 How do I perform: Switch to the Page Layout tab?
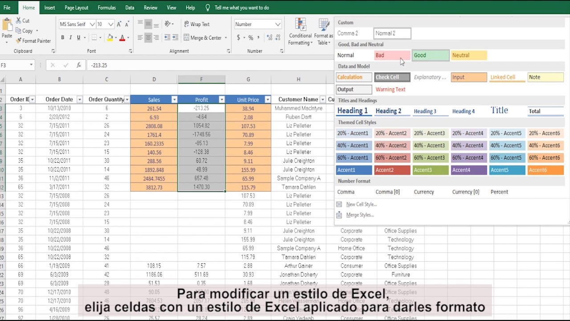pyautogui.click(x=76, y=8)
